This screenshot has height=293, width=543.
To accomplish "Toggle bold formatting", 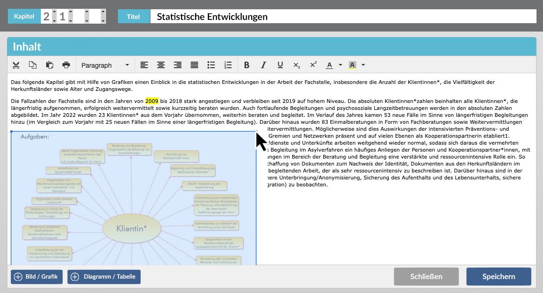I will click(x=247, y=65).
